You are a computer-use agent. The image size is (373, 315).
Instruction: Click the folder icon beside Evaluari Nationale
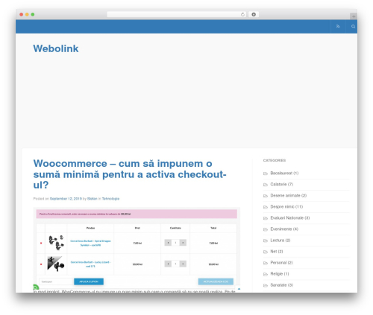pos(266,218)
